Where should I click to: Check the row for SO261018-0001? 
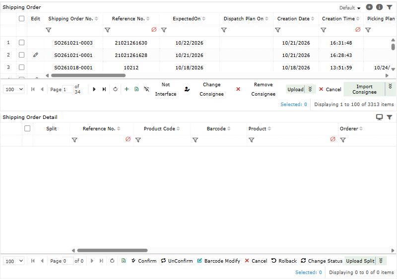[x=21, y=67]
